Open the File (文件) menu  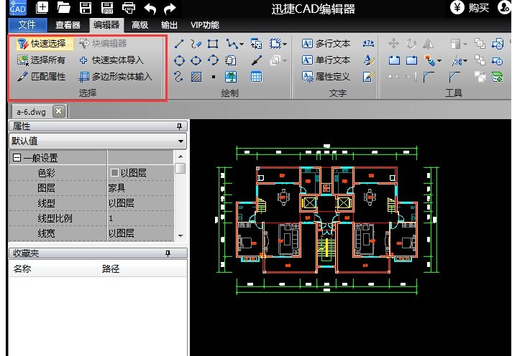pyautogui.click(x=27, y=25)
